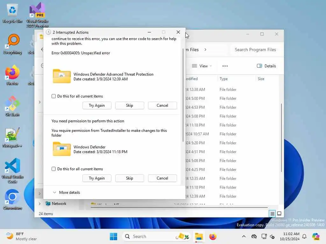Open File Explorer from the taskbar
This screenshot has width=326, height=244.
[199, 236]
